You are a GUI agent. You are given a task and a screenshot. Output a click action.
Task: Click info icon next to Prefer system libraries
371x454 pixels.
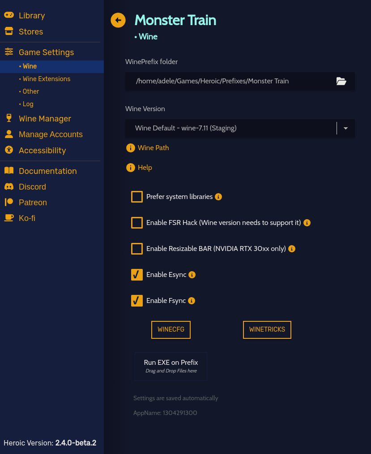click(218, 197)
